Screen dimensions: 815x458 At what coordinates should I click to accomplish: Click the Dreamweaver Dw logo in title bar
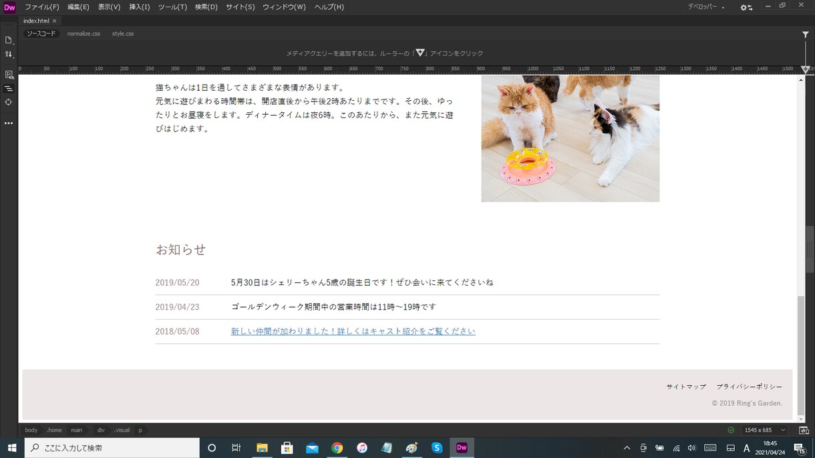point(9,7)
